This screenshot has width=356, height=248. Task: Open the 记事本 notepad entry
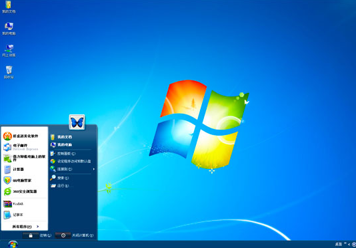[24, 215]
